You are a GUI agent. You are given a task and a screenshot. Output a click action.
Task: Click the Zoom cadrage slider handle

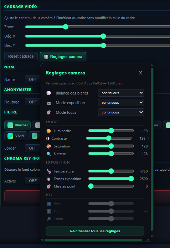click(x=66, y=27)
